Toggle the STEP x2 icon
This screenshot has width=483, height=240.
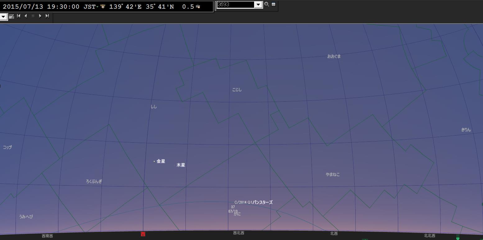point(11,16)
